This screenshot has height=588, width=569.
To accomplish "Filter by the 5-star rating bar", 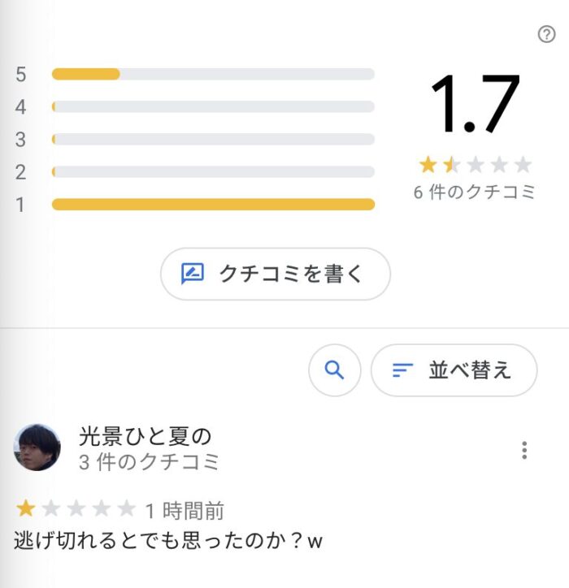I will tap(213, 74).
